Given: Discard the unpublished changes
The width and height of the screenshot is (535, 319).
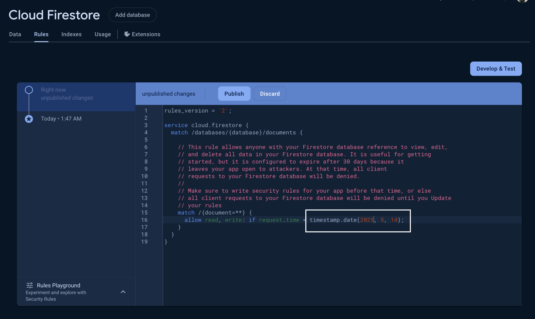Looking at the screenshot, I should tap(270, 93).
